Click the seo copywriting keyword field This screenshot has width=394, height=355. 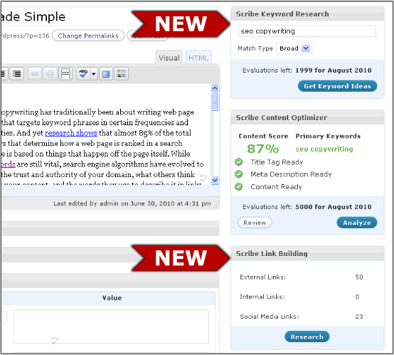307,31
